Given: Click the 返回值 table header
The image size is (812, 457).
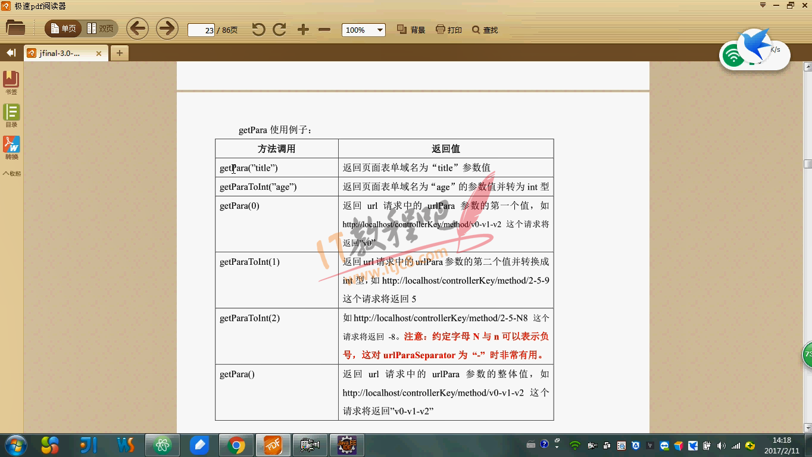Looking at the screenshot, I should point(446,149).
